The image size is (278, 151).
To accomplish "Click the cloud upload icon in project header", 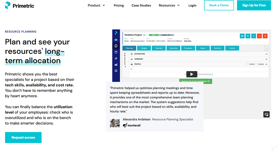I will click(242, 36).
